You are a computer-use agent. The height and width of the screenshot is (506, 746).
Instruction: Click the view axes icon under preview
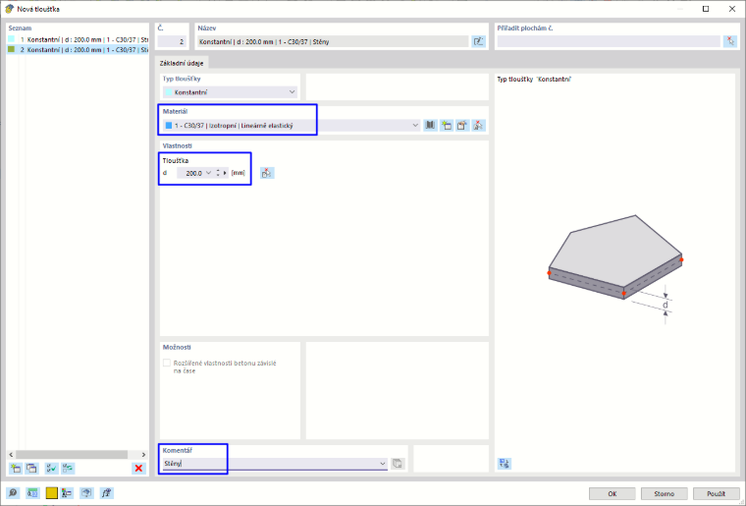click(x=505, y=463)
